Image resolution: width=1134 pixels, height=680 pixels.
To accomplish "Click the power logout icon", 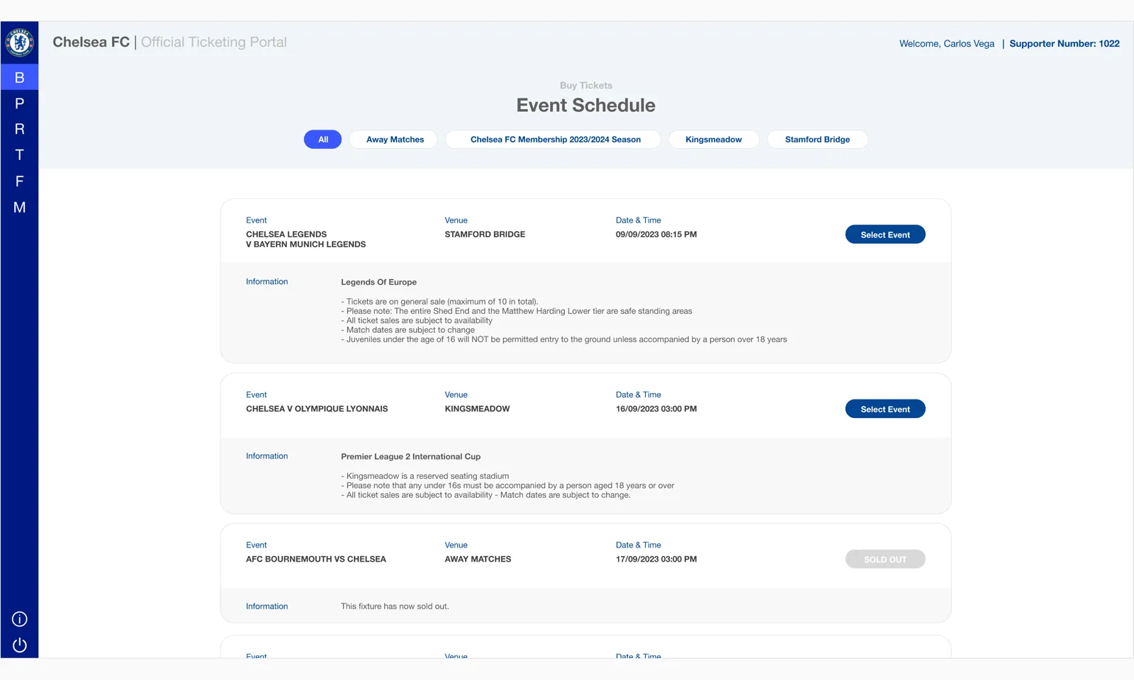I will 20,645.
